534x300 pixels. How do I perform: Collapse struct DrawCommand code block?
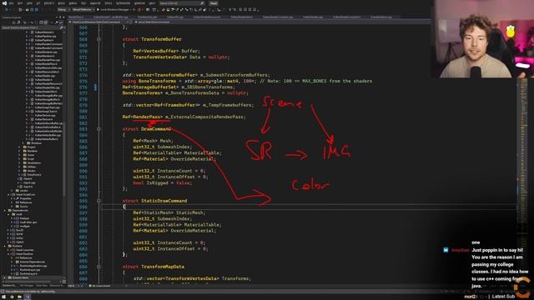tap(98, 129)
